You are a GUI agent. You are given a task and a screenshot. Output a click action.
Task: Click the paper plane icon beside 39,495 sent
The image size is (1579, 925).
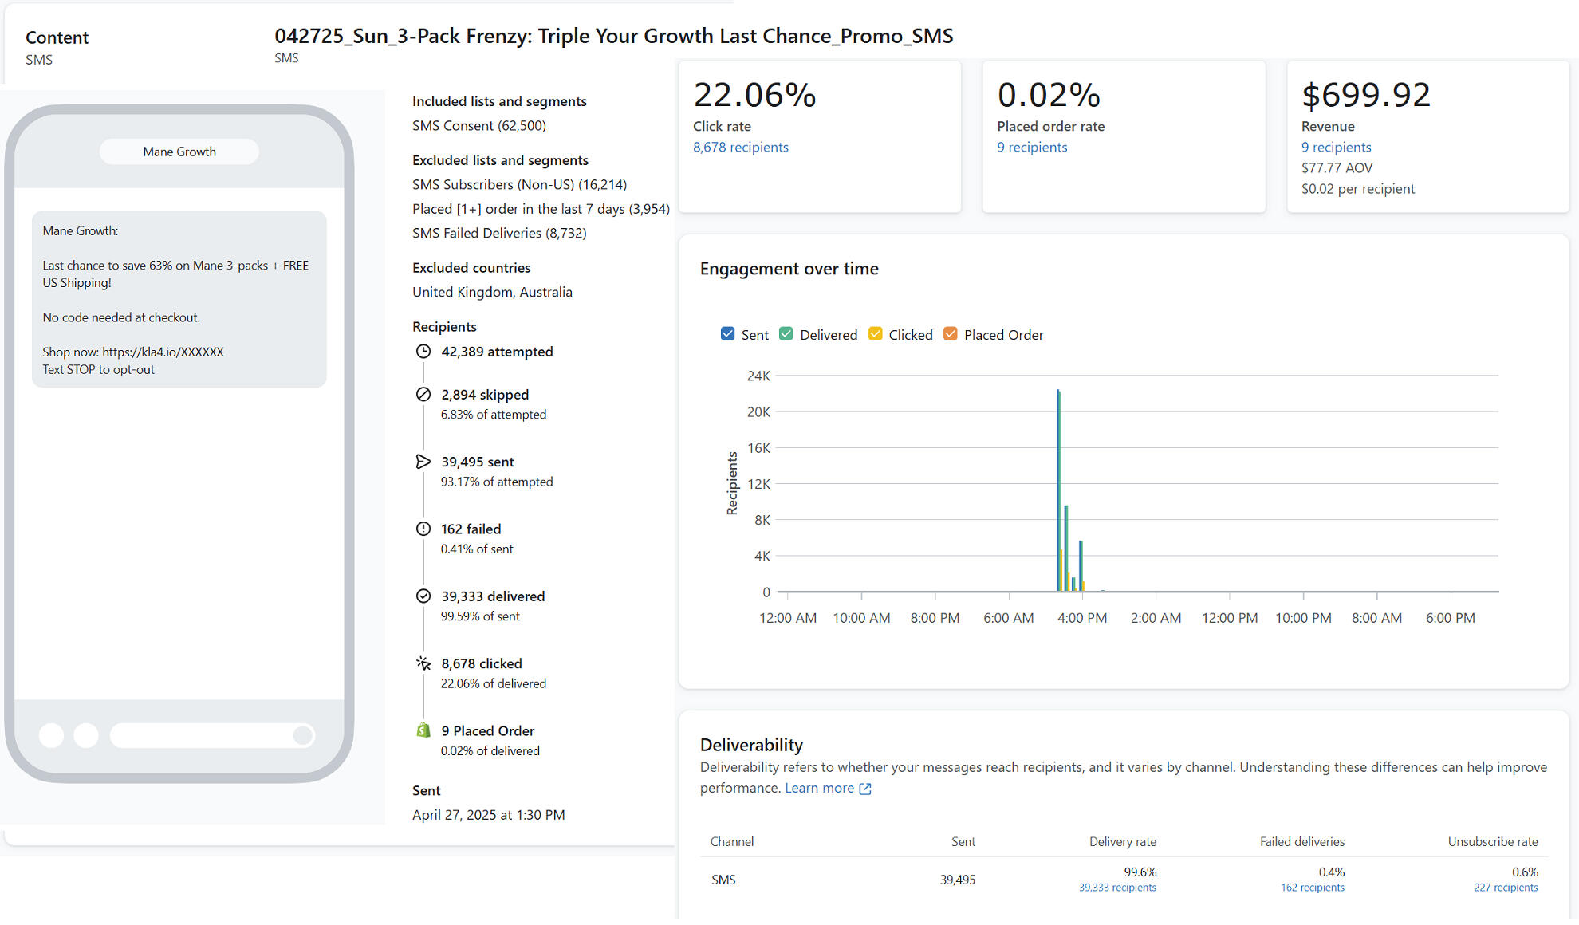click(423, 462)
